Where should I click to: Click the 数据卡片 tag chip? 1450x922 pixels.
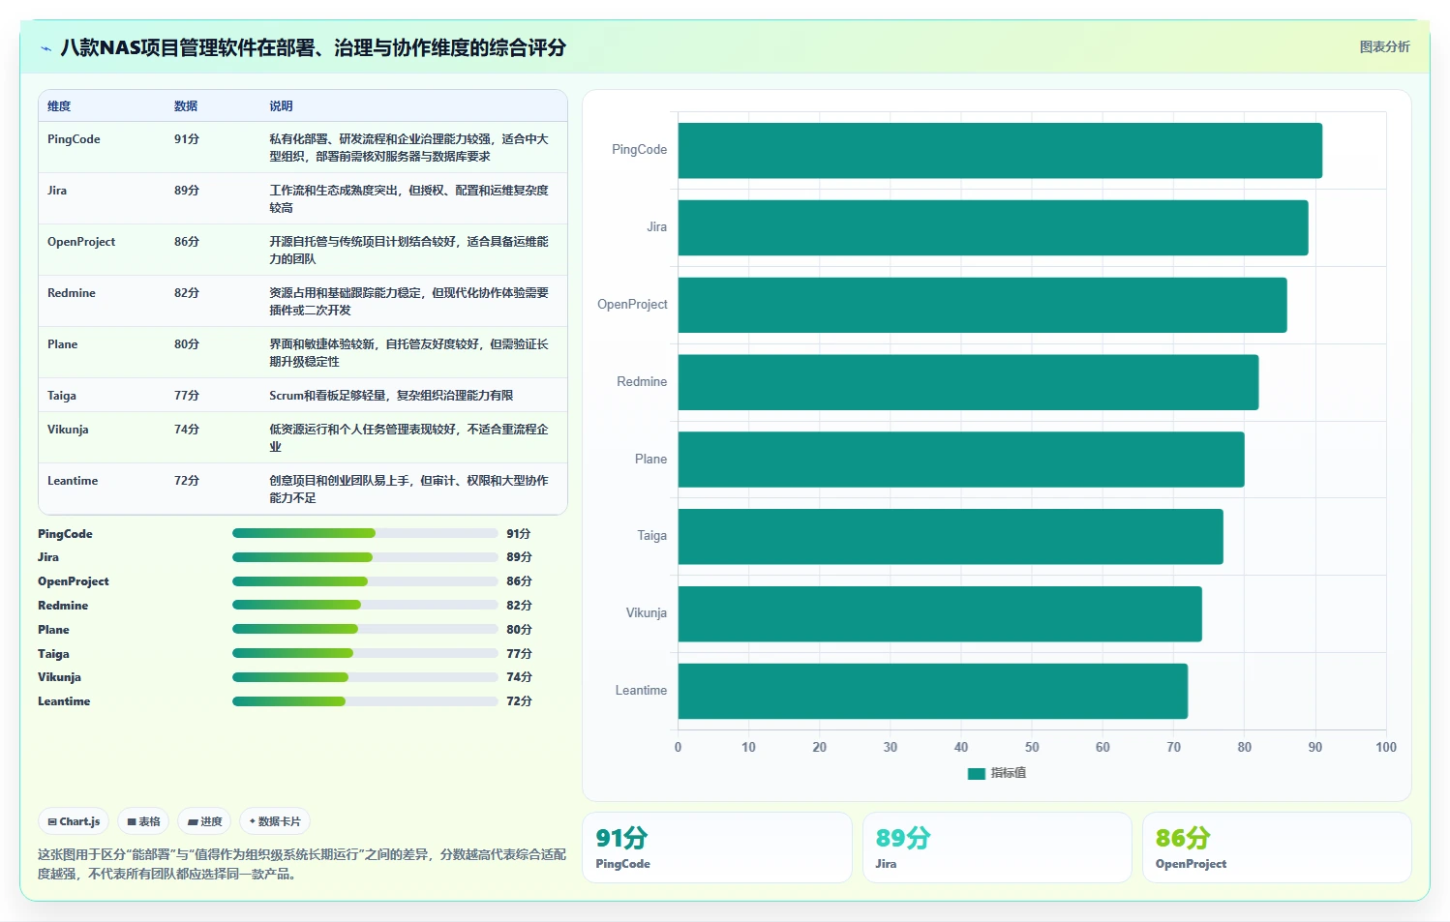tap(275, 821)
